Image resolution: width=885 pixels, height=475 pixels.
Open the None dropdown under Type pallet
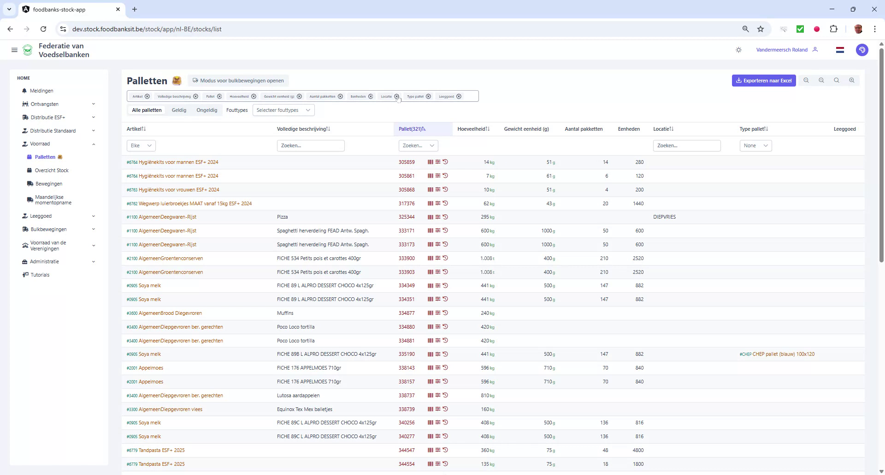pyautogui.click(x=755, y=145)
